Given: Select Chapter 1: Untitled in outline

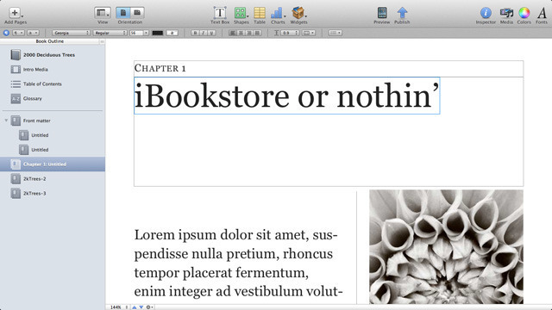Looking at the screenshot, I should 53,164.
